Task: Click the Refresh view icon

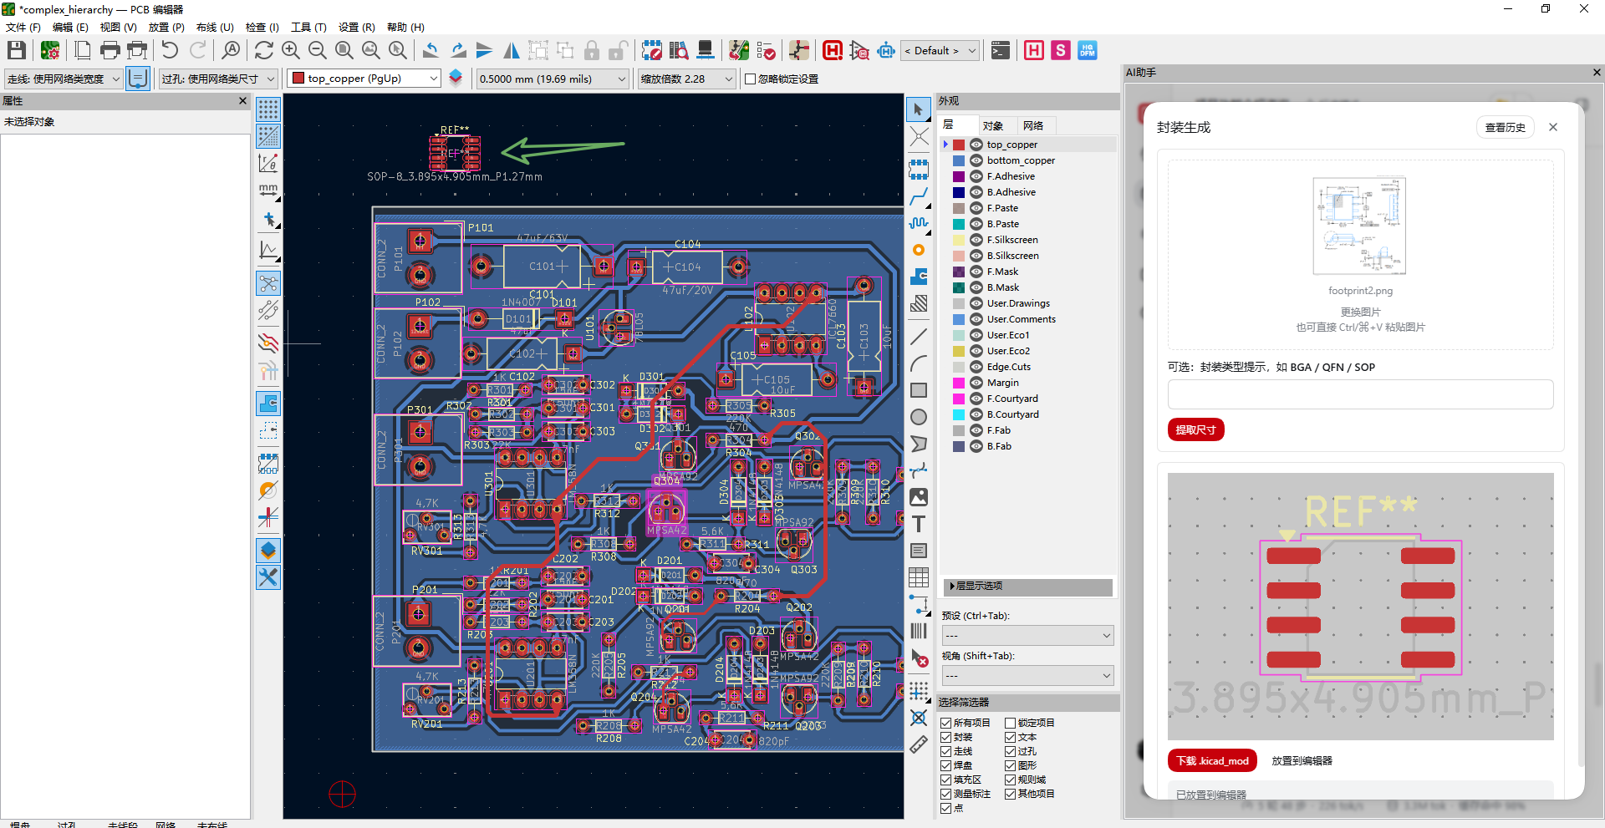Action: [x=264, y=50]
